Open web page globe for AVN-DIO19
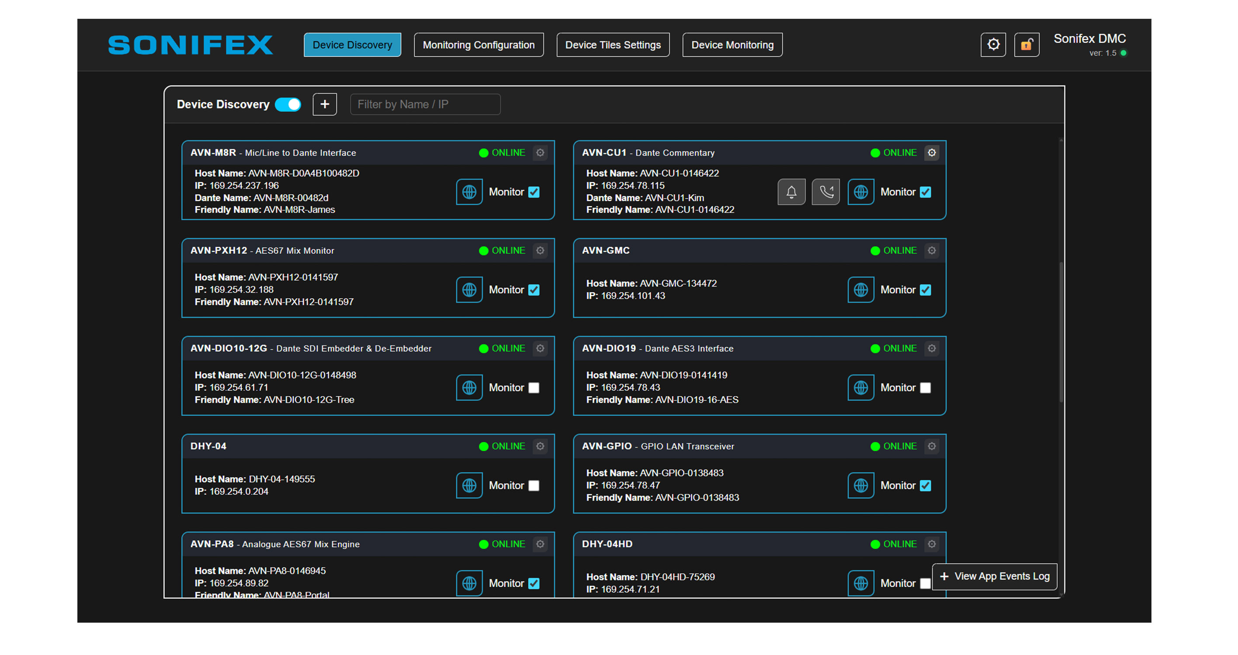 pos(861,387)
